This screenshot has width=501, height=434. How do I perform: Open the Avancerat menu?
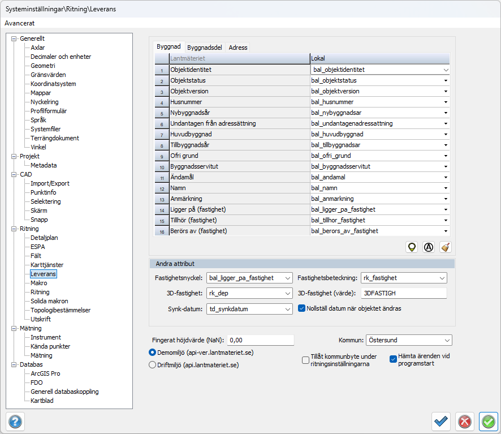(20, 23)
